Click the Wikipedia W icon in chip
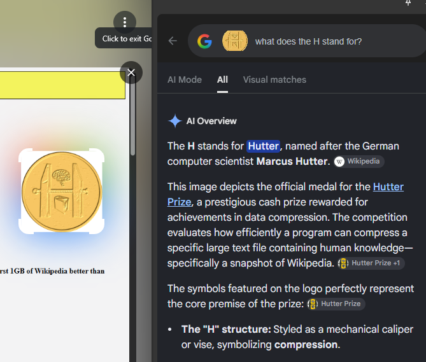426x362 pixels. pos(339,162)
